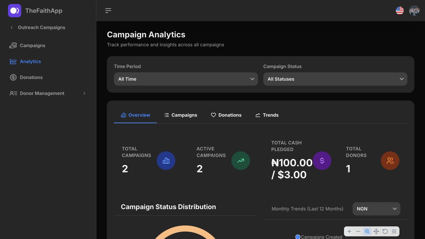Screen dimensions: 425x239
Task: Open language selector US flag
Action: pos(400,11)
